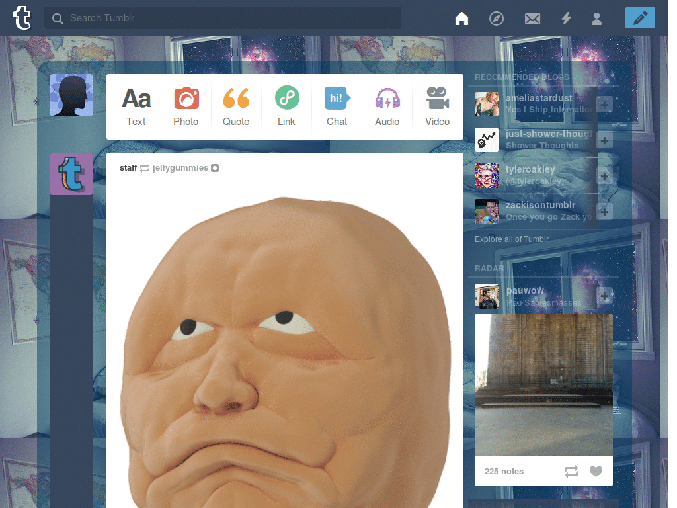Image resolution: width=677 pixels, height=508 pixels.
Task: Open the Home dashboard icon
Action: click(461, 19)
